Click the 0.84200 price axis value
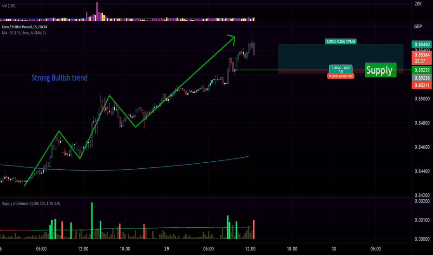This screenshot has height=255, width=433. [x=422, y=195]
